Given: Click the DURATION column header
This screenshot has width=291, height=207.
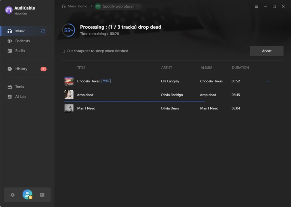Looking at the screenshot, I should (240, 68).
